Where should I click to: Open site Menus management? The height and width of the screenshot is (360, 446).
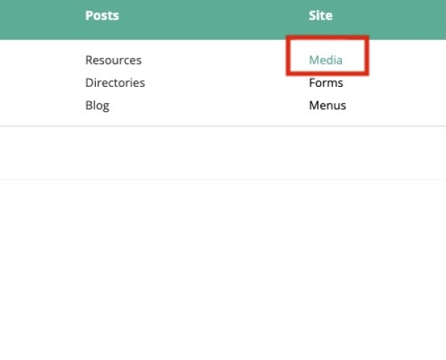(327, 105)
